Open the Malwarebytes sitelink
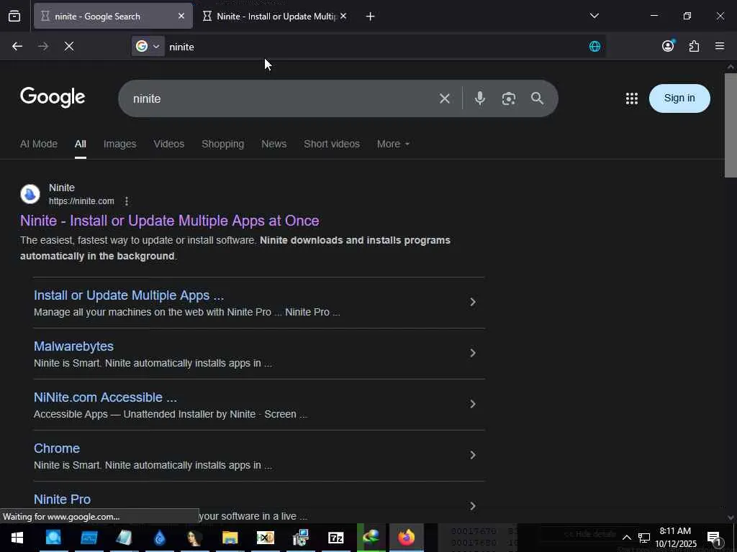 pos(74,346)
